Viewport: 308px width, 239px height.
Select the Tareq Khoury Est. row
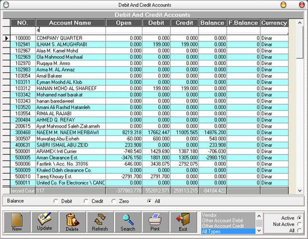[149, 176]
